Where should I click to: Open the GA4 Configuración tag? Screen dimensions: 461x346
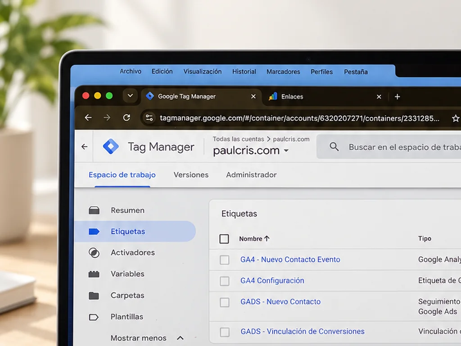tap(272, 281)
